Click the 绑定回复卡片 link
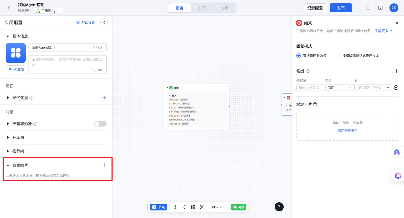The image size is (404, 218). tap(348, 131)
